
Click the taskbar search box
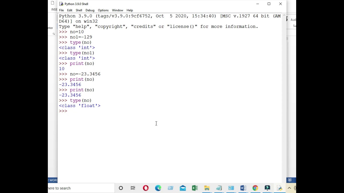pos(81,188)
